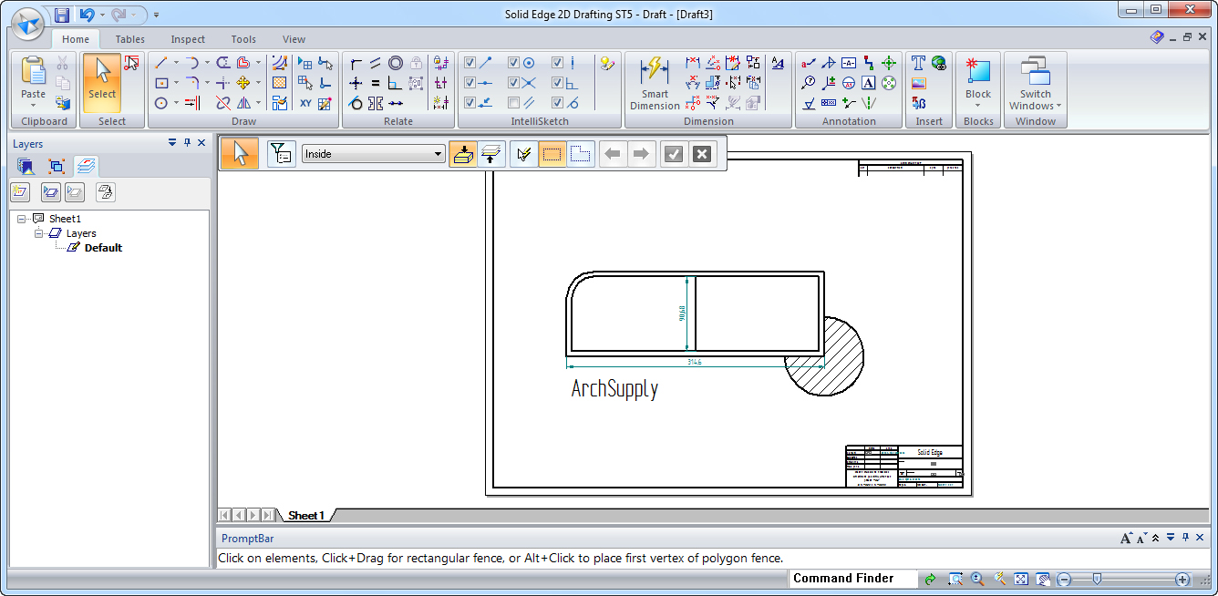Click the New Layer icon in Layers panel
1218x596 pixels.
pyautogui.click(x=21, y=191)
